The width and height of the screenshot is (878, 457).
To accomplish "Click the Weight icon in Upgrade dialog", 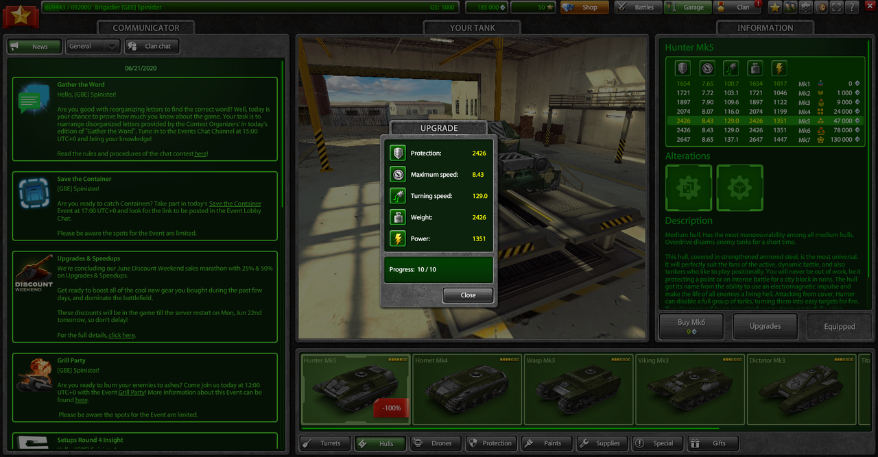I will point(398,217).
